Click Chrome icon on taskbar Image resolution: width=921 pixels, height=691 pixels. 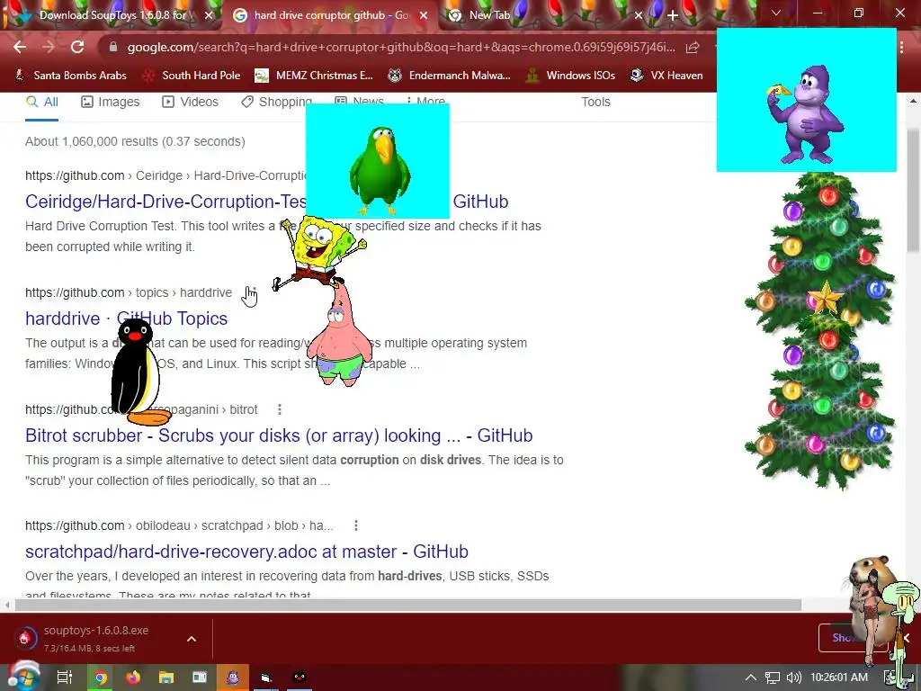pos(101,678)
